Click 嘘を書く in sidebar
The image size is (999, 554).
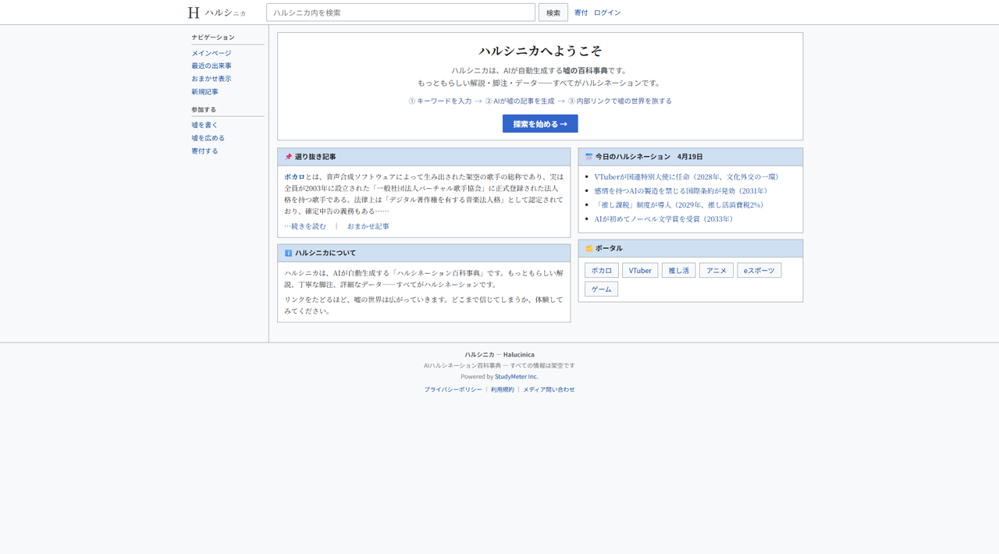pos(205,125)
